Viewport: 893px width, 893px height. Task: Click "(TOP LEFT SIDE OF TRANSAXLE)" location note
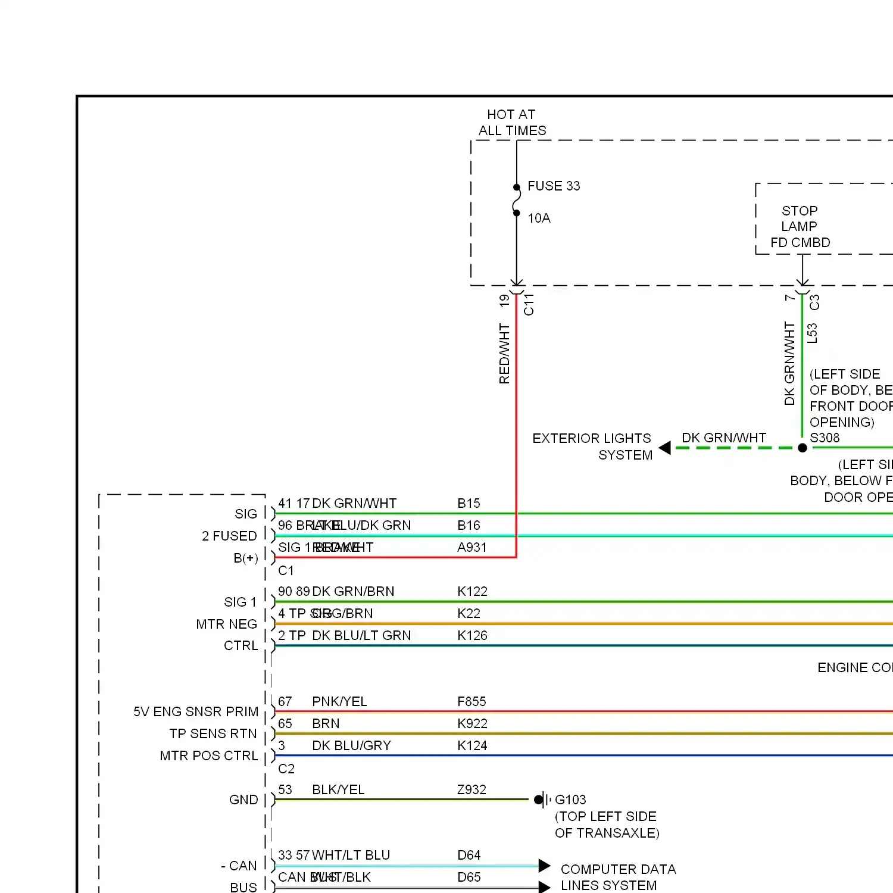(x=607, y=825)
